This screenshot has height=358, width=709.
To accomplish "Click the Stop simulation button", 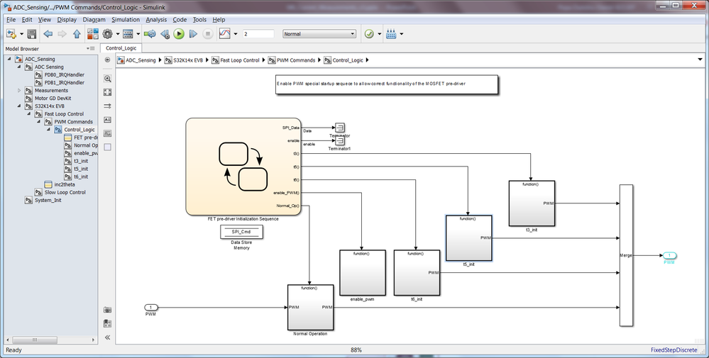I will pos(207,34).
